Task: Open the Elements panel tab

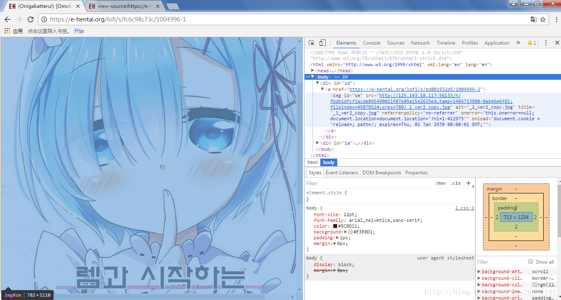Action: pyautogui.click(x=346, y=43)
